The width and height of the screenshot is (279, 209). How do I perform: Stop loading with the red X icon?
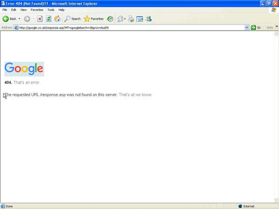click(x=40, y=19)
